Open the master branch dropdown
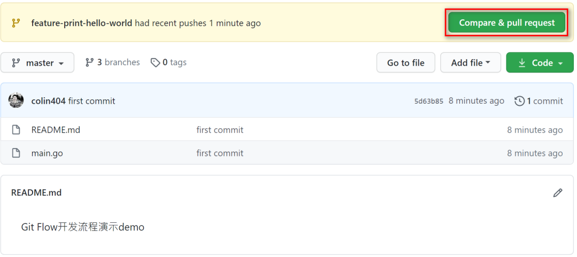 [x=37, y=63]
